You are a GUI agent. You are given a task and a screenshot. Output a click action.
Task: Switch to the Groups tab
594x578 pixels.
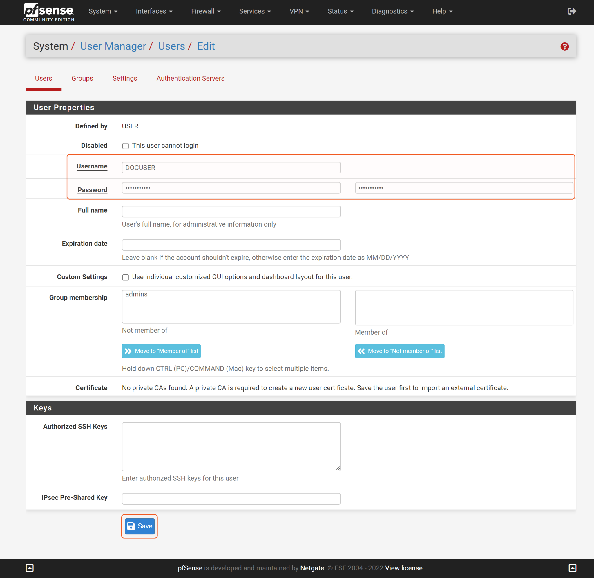point(82,78)
